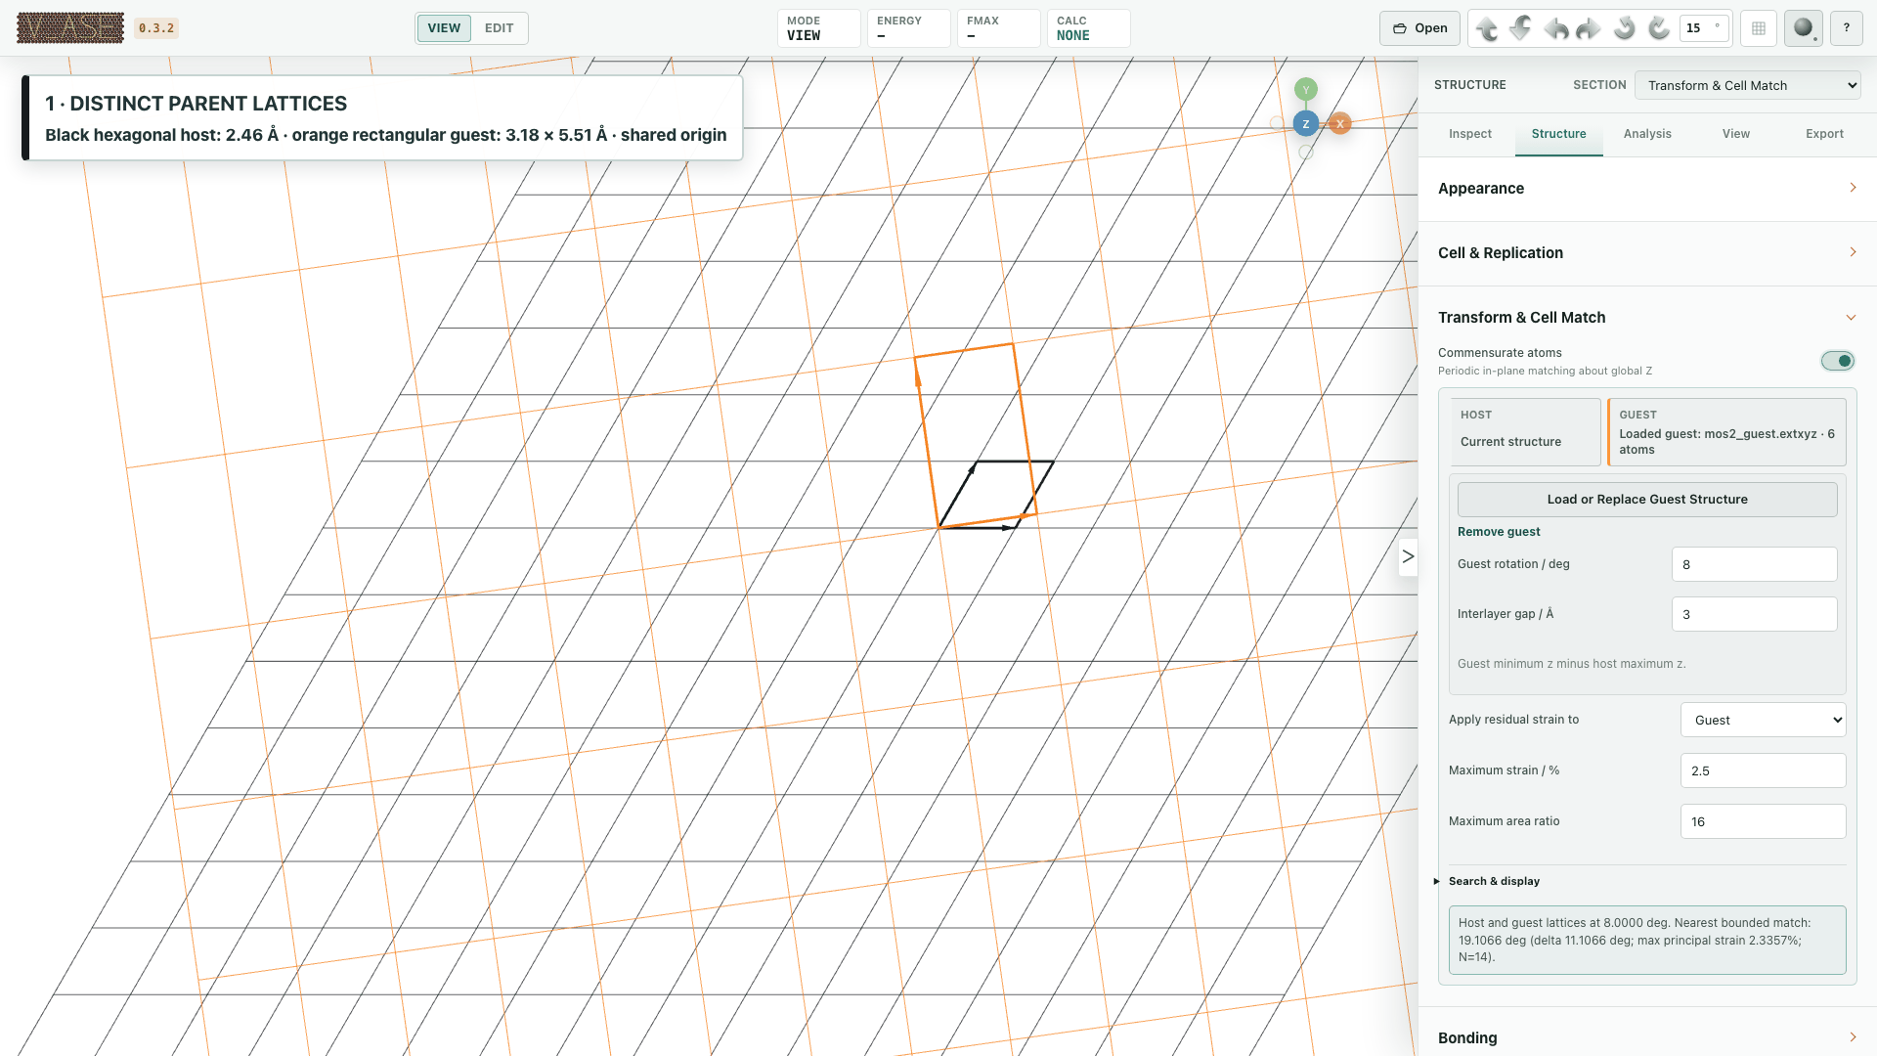This screenshot has height=1056, width=1877.
Task: Click the Maximum strain input field
Action: pyautogui.click(x=1764, y=770)
